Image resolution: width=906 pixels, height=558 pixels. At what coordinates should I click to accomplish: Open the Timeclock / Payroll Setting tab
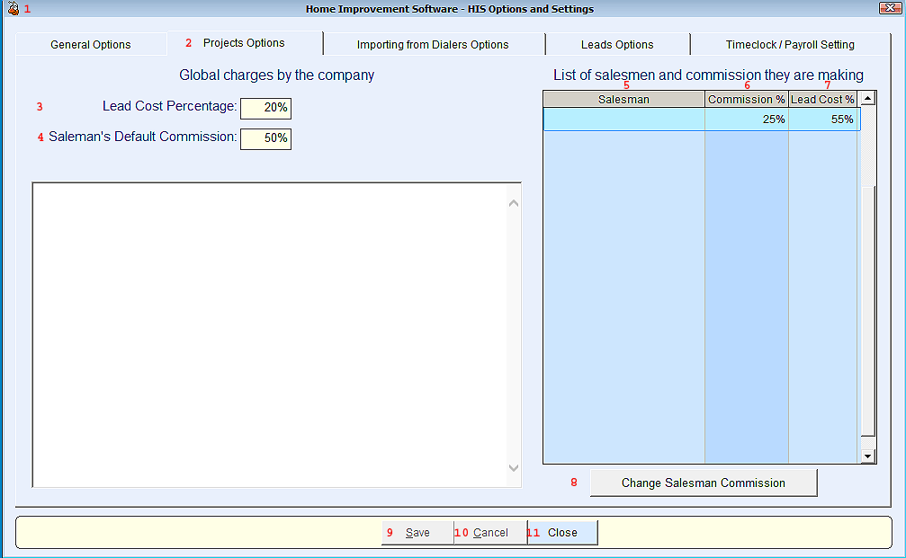pyautogui.click(x=790, y=44)
